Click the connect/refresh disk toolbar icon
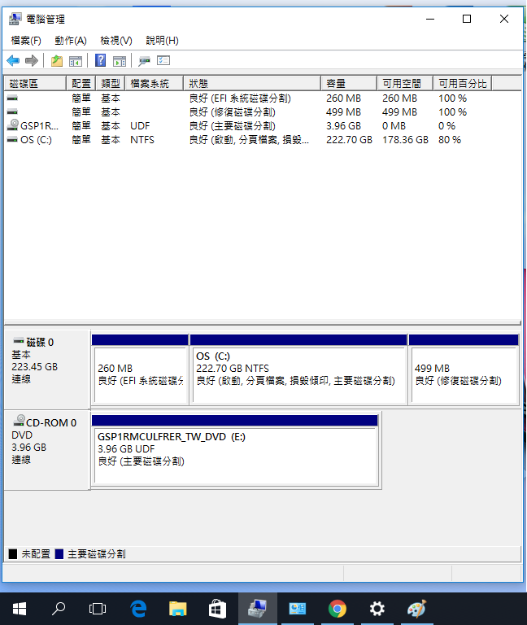Viewport: 527px width, 625px height. 144,60
